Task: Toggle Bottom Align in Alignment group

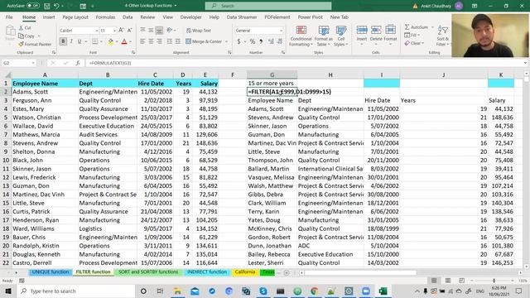Action: (159, 31)
